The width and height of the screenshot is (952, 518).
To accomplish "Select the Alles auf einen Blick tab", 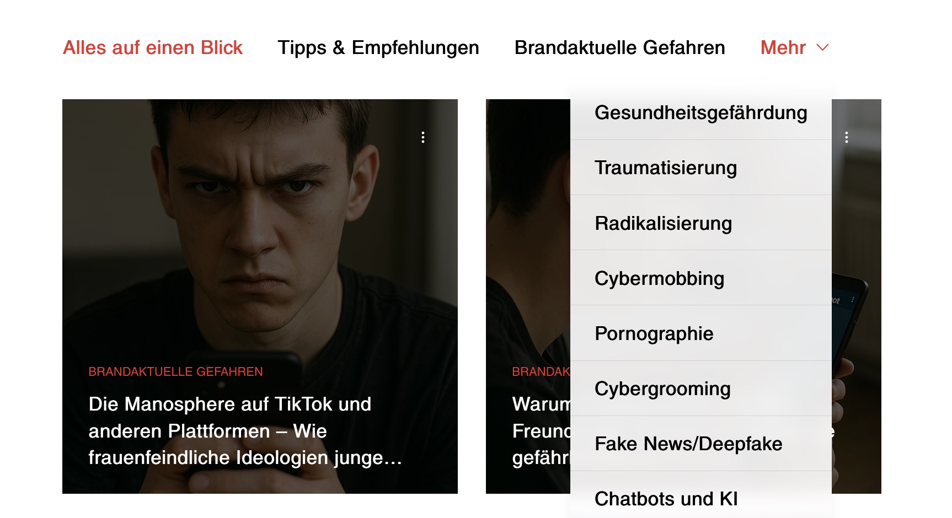I will coord(153,48).
